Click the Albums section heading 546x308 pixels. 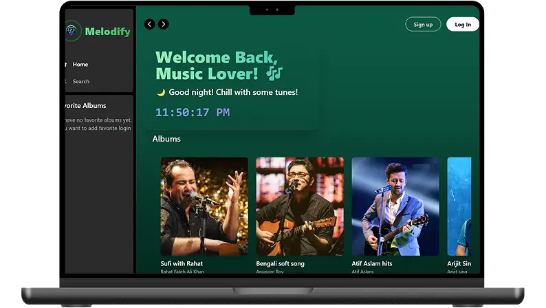tap(166, 139)
